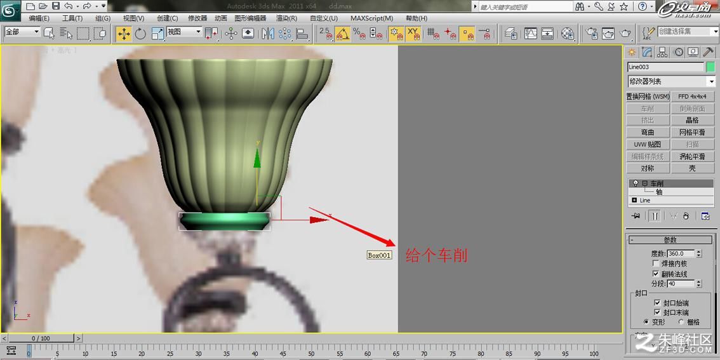Expand the Line entry in the modifier stack

[x=634, y=200]
